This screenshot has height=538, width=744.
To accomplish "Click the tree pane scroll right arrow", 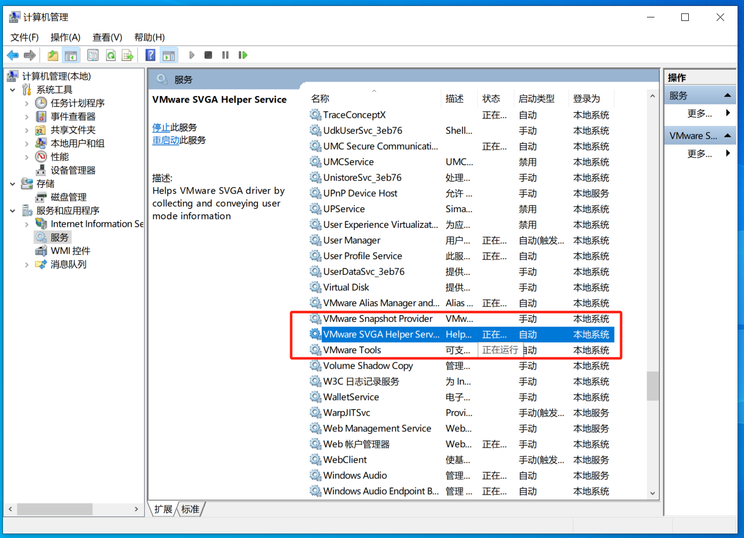I will pos(136,509).
